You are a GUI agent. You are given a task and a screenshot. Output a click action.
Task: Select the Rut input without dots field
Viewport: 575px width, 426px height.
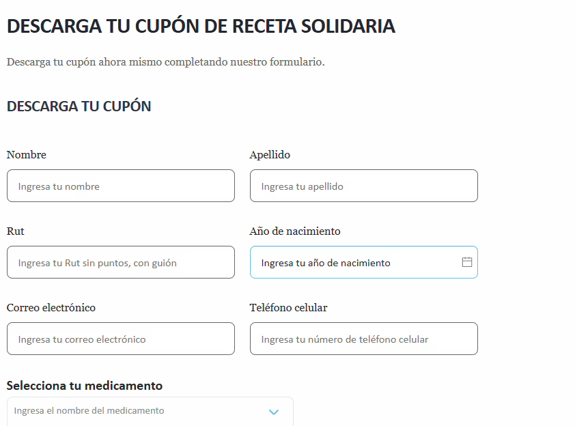pyautogui.click(x=121, y=262)
